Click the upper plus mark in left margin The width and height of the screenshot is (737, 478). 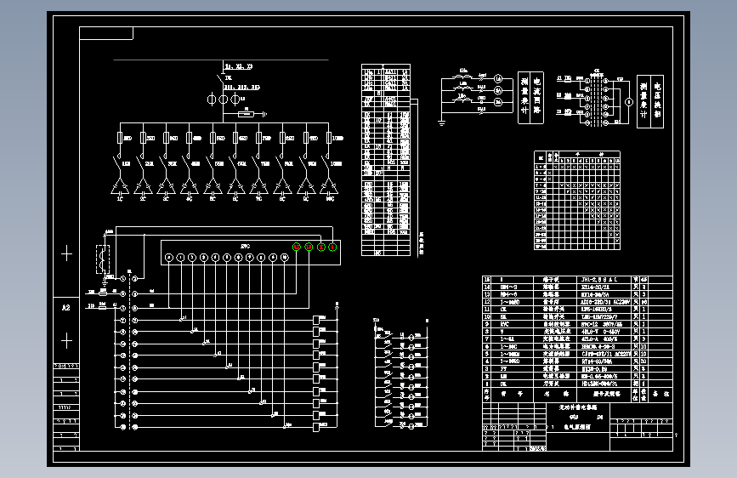click(x=67, y=253)
